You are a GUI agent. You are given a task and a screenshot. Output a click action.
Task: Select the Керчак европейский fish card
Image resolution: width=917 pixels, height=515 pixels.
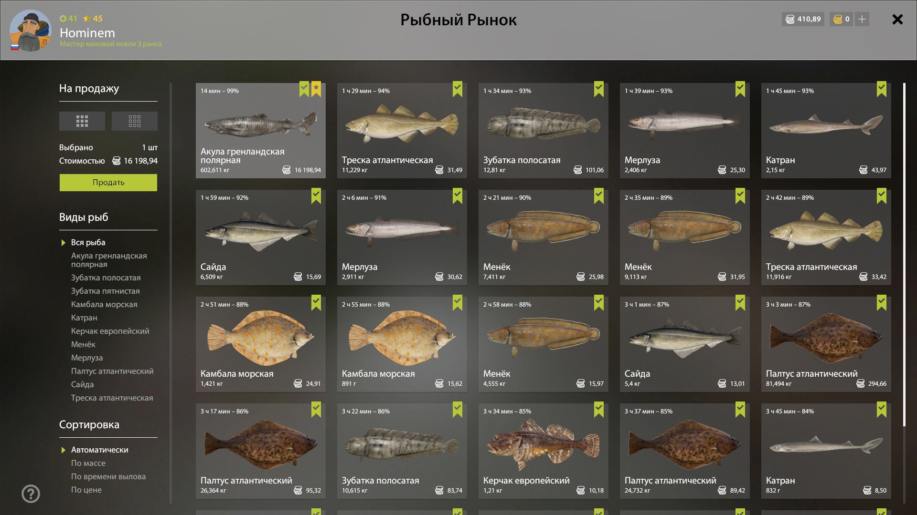544,451
